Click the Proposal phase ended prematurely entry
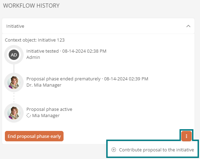Image resolution: width=200 pixels, height=159 pixels. (x=87, y=79)
